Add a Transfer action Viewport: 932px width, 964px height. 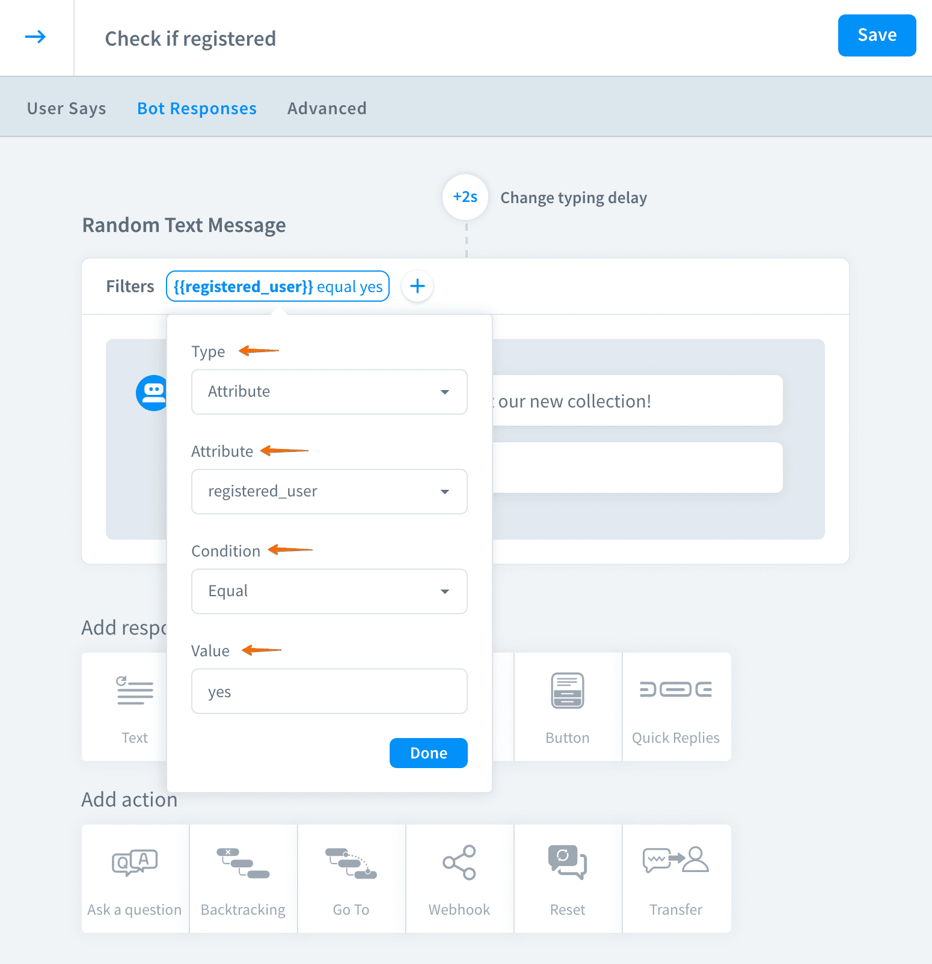point(676,878)
